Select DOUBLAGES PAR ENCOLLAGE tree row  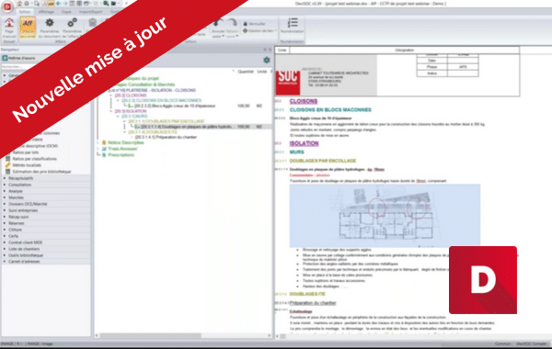click(167, 121)
